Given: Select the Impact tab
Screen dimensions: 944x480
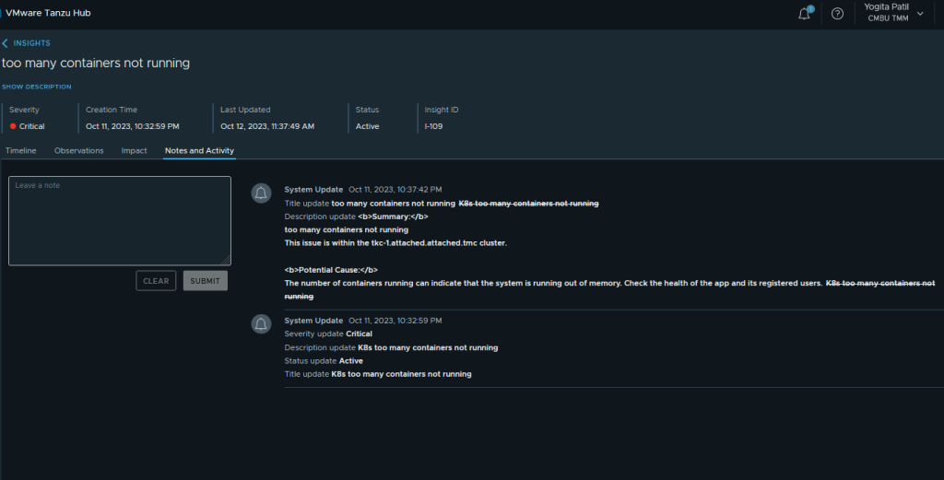Looking at the screenshot, I should point(134,150).
